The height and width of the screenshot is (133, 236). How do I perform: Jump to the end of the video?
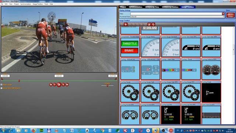click(x=67, y=85)
